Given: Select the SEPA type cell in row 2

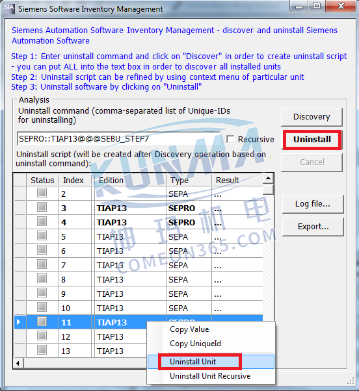Looking at the screenshot, I should pos(189,194).
